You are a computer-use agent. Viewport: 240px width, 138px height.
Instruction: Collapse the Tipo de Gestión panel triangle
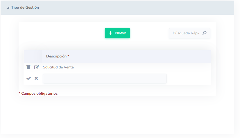click(x=8, y=8)
